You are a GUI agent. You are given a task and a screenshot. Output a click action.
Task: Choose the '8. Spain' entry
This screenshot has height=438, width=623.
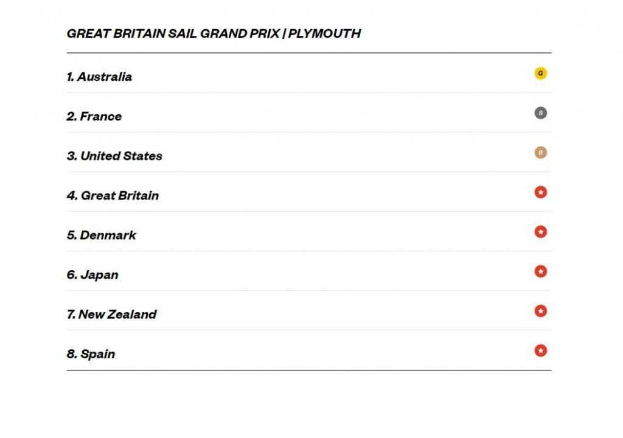coord(91,354)
